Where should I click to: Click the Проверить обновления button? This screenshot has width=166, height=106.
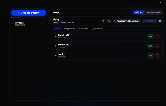coord(127,21)
